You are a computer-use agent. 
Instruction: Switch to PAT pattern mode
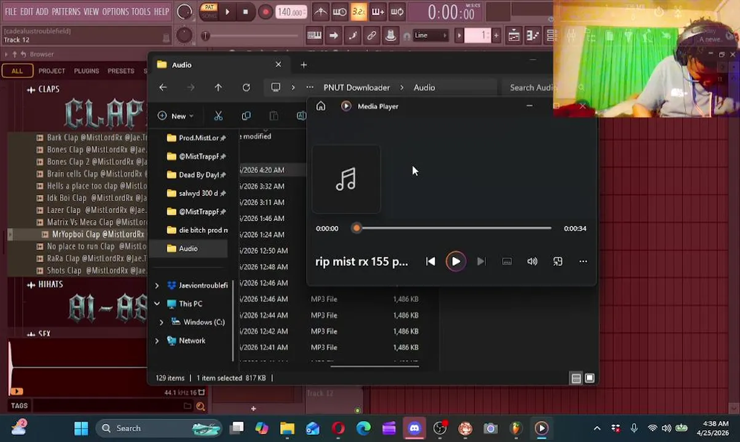[209, 7]
